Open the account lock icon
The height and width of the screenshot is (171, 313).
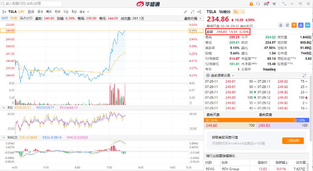pyautogui.click(x=251, y=4)
